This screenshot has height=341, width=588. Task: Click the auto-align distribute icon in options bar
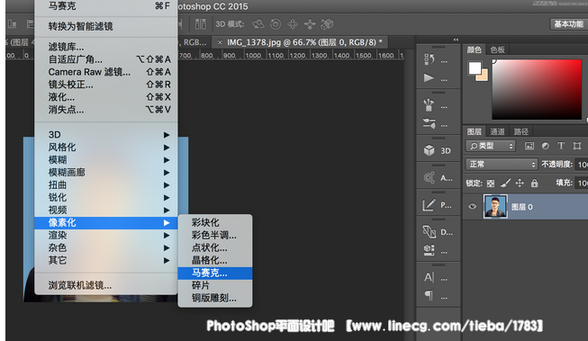201,24
